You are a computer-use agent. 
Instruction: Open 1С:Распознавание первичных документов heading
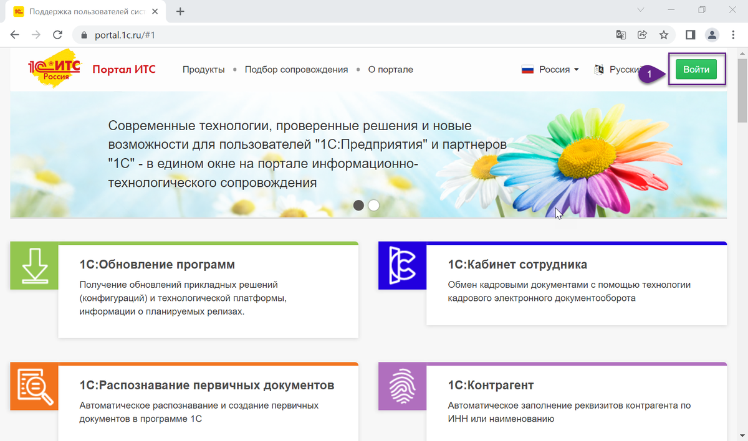[x=207, y=385]
